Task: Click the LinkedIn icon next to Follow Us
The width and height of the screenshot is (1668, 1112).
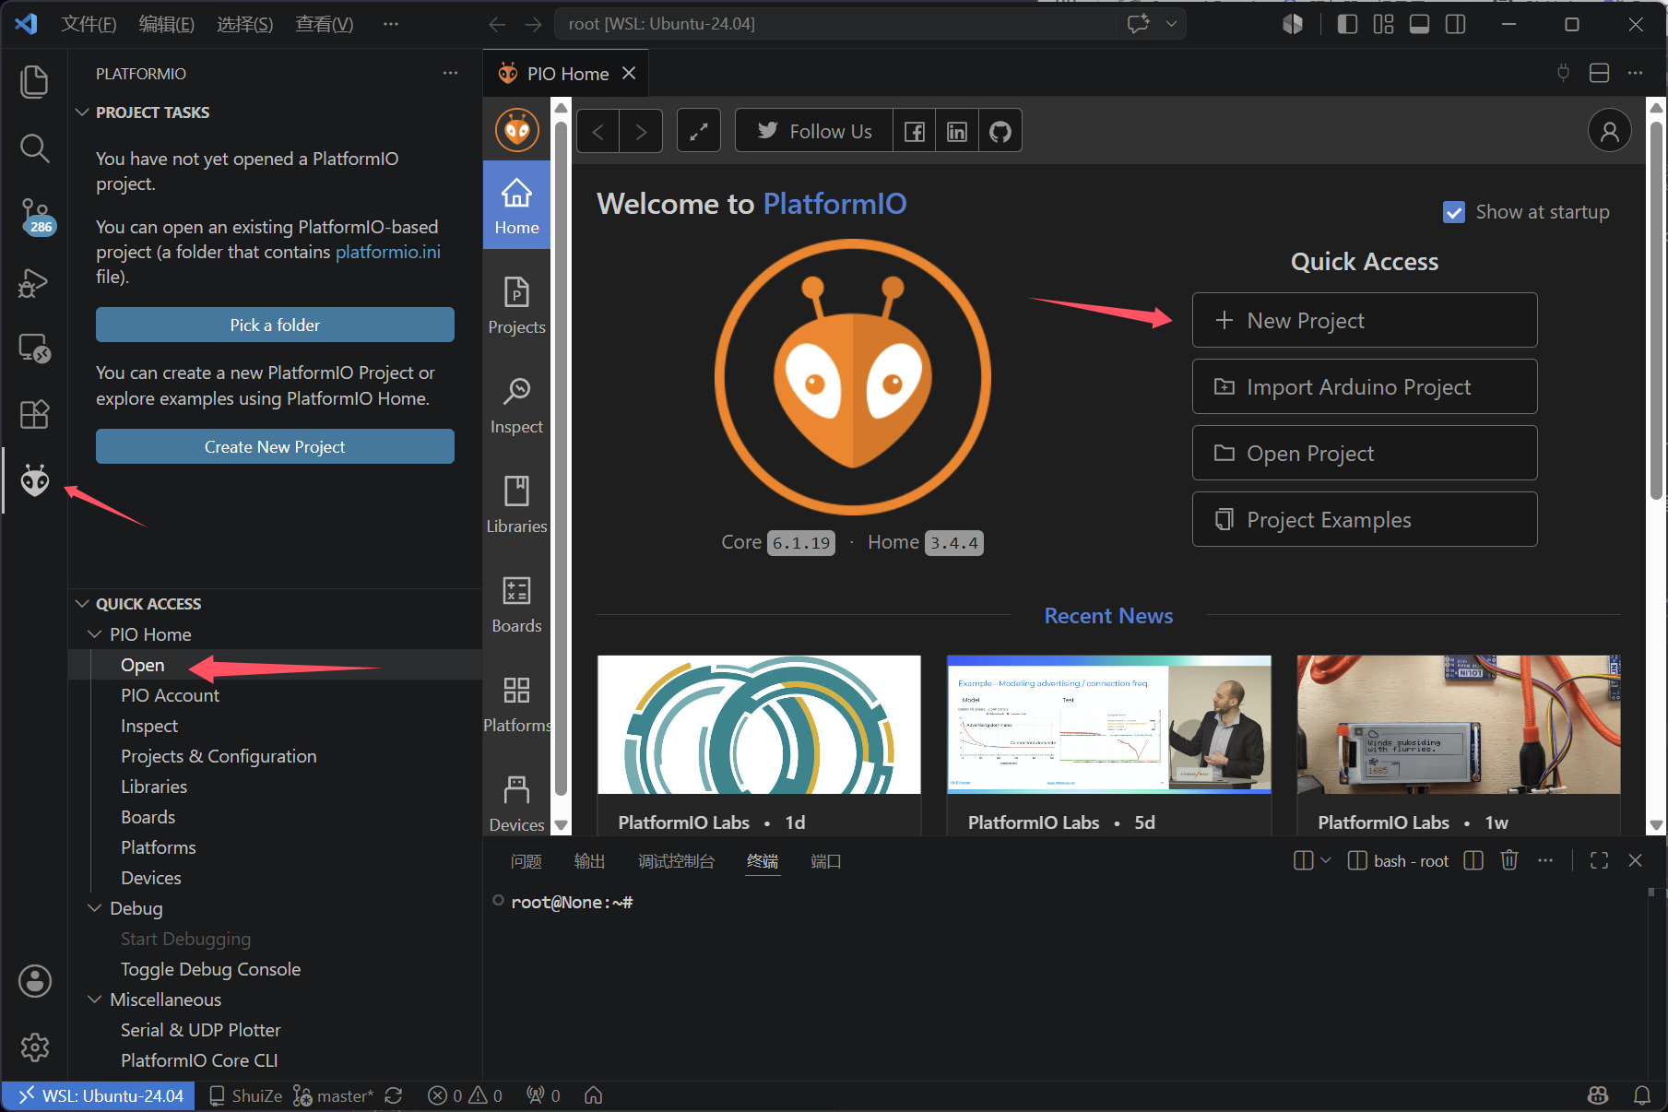Action: 957,131
